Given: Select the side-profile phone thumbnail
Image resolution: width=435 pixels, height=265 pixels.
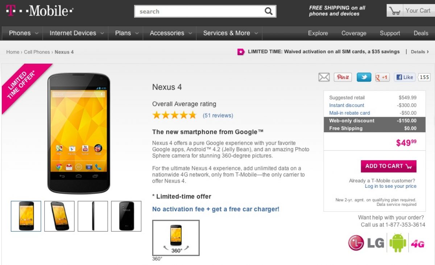Looking at the screenshot, I should tap(93, 216).
